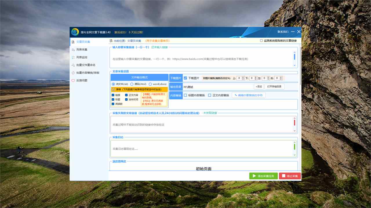Click the 批量文件重命名 sidebar icon
The width and height of the screenshot is (371, 208).
(73, 65)
